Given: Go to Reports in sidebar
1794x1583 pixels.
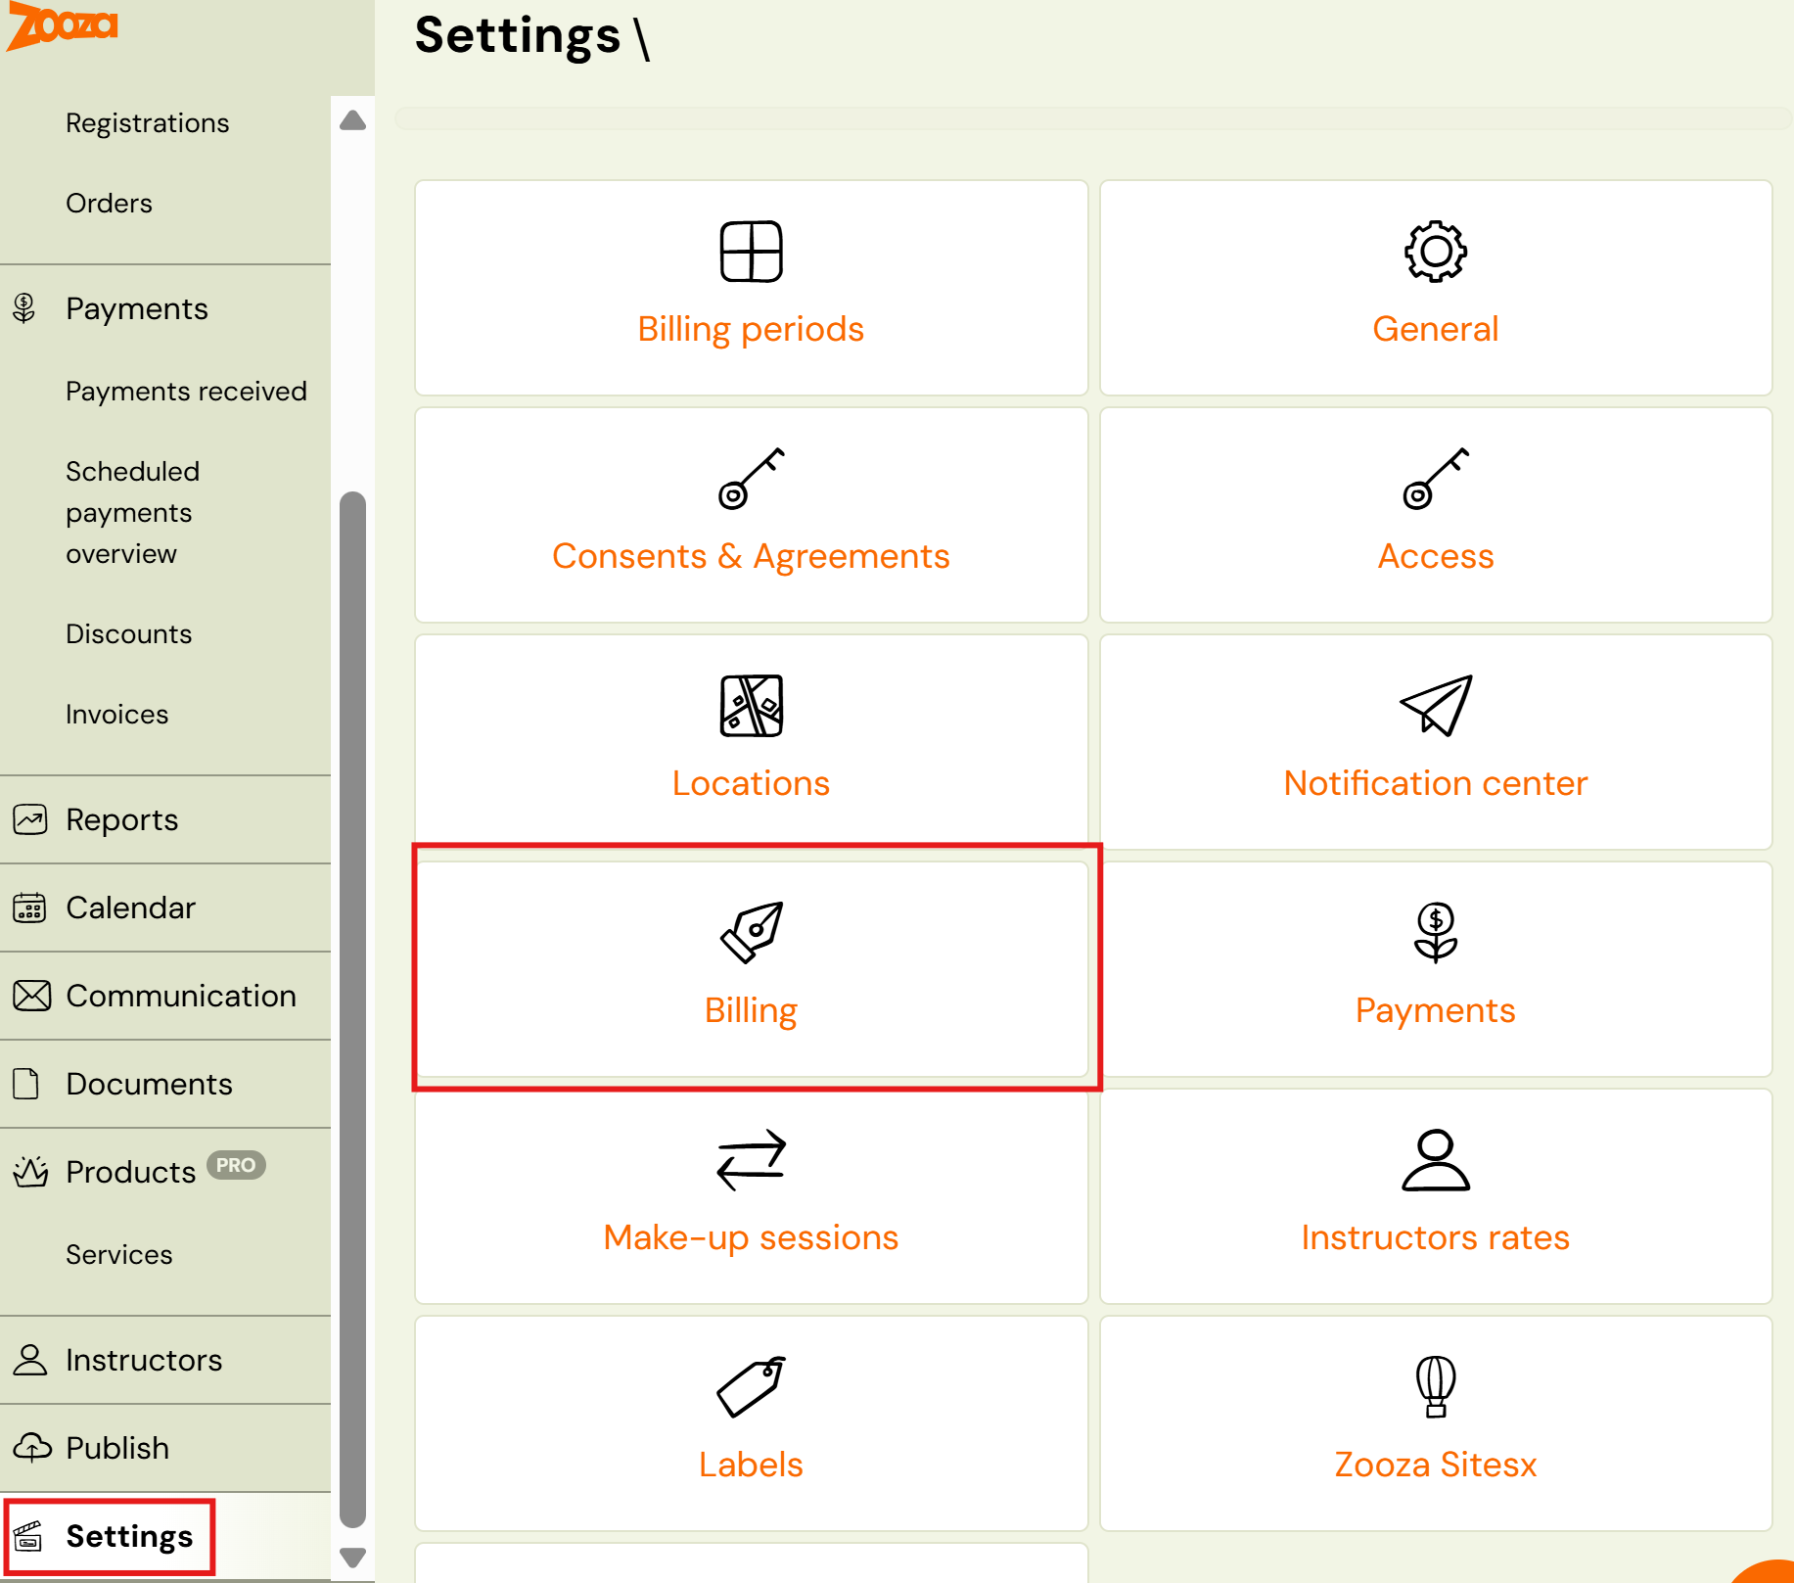Looking at the screenshot, I should (121, 820).
